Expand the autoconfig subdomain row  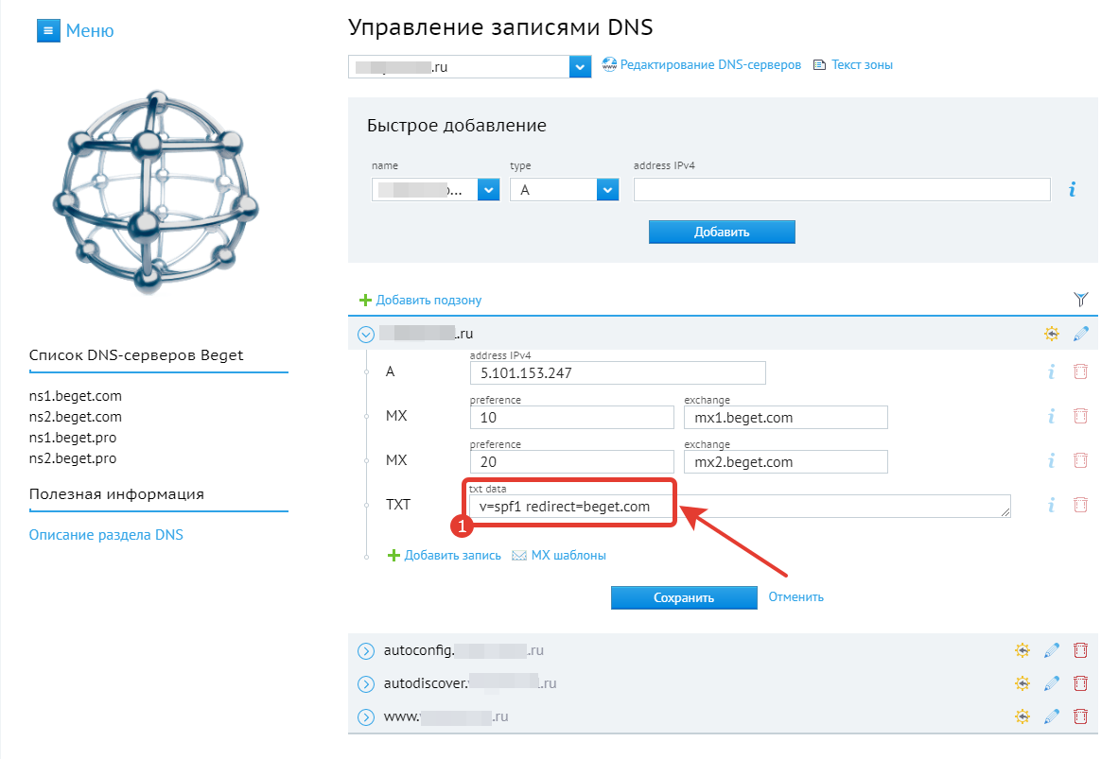click(366, 651)
